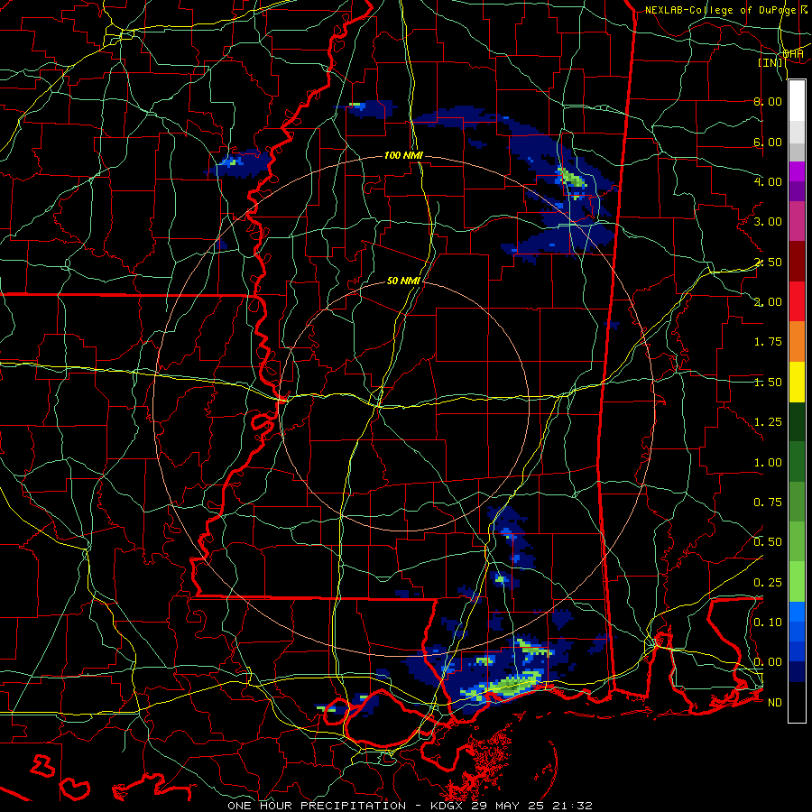
Task: Click the ND legend label
Action: [775, 703]
